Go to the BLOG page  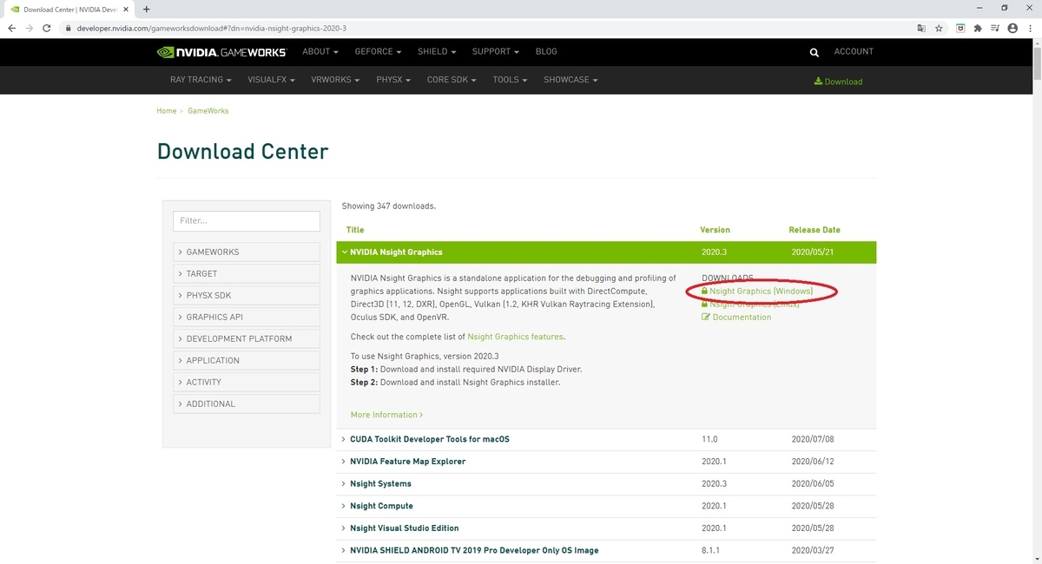546,51
